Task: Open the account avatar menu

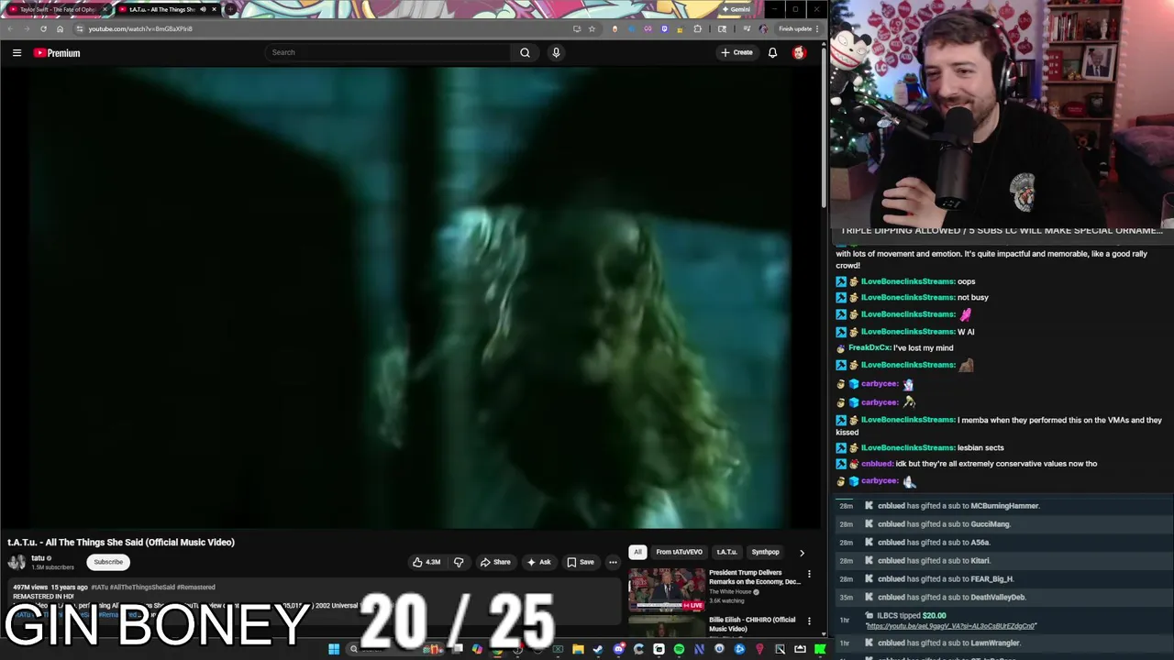Action: point(799,52)
